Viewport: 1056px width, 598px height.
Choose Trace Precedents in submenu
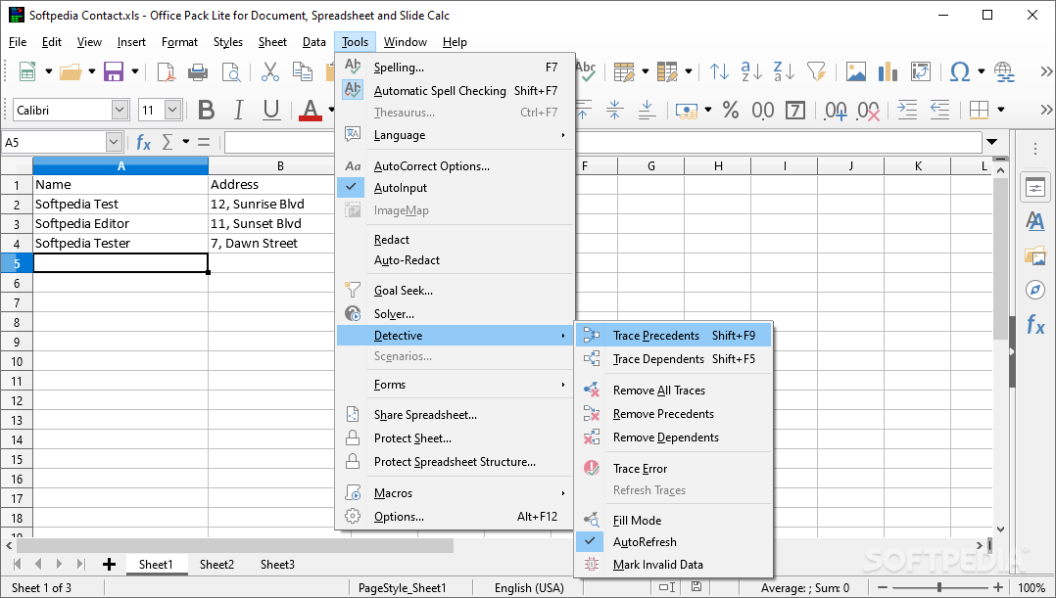click(673, 335)
